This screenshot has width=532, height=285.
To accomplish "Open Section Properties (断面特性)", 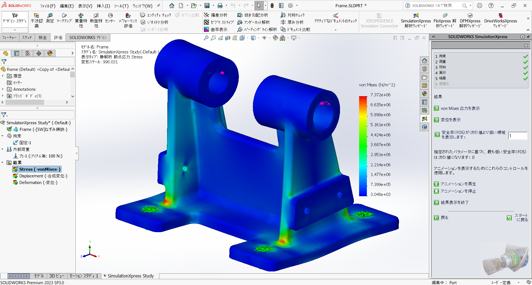I will click(x=96, y=20).
